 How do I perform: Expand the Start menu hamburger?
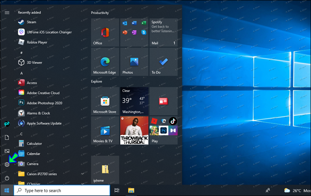coord(7,13)
